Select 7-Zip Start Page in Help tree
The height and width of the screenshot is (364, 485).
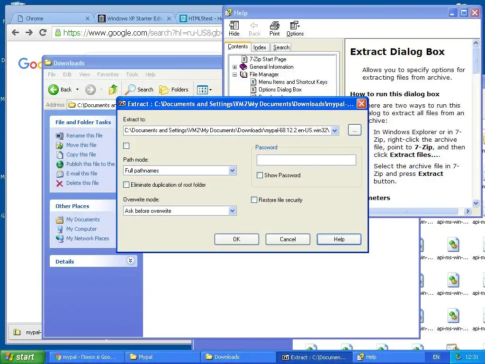click(268, 59)
